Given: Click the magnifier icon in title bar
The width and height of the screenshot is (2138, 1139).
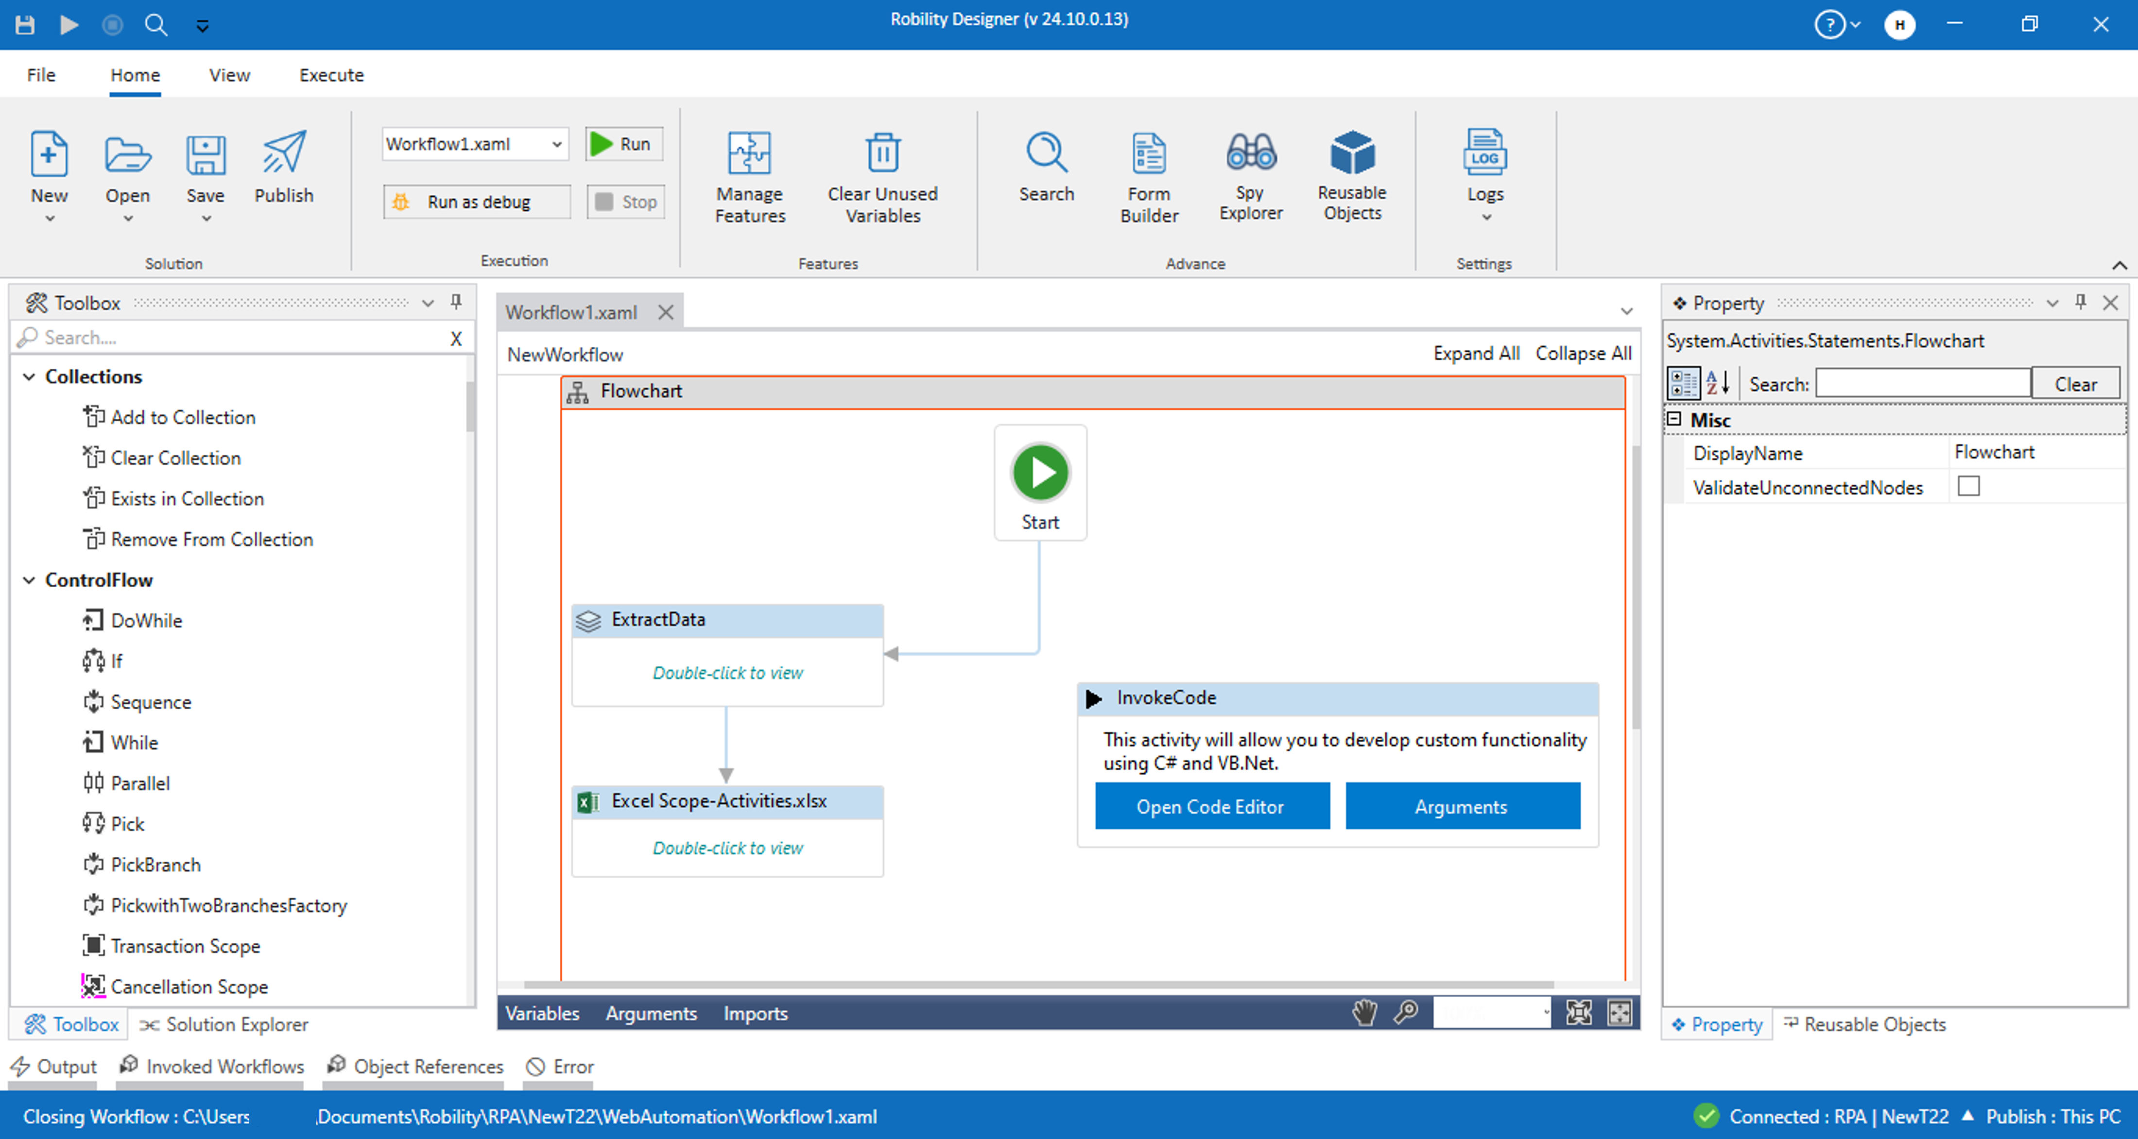Looking at the screenshot, I should pos(156,24).
